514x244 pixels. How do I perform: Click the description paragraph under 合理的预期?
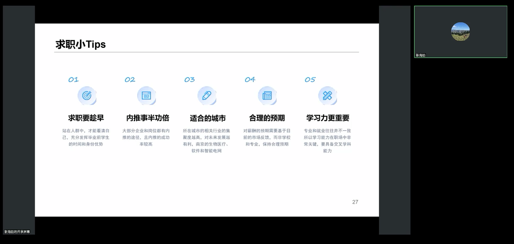click(267, 138)
